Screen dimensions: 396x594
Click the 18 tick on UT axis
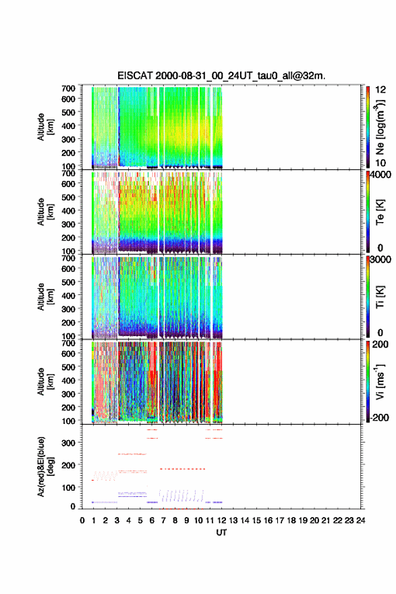291,520
